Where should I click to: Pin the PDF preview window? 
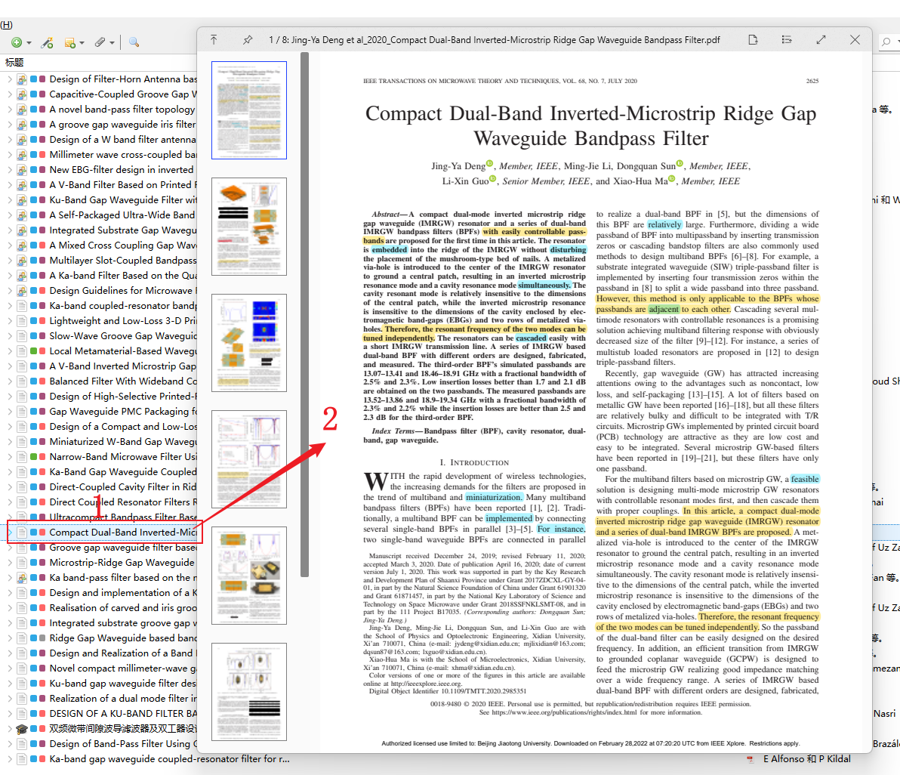(248, 39)
